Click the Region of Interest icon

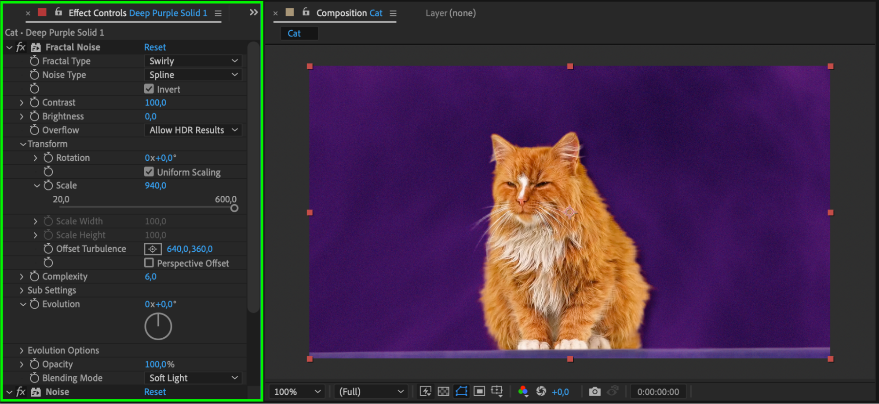[479, 391]
